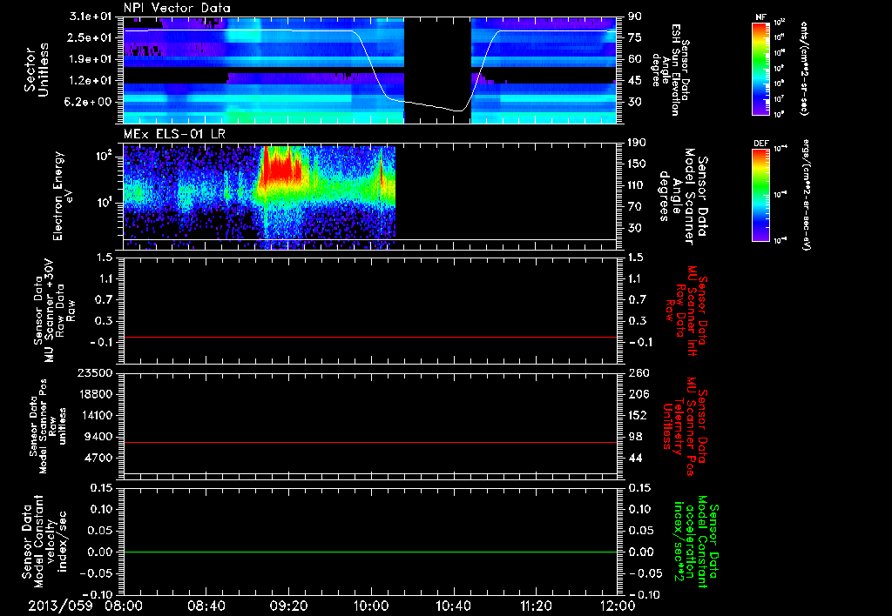Click the DEF energy flux color bar
Image resolution: width=892 pixels, height=616 pixels.
tap(760, 195)
